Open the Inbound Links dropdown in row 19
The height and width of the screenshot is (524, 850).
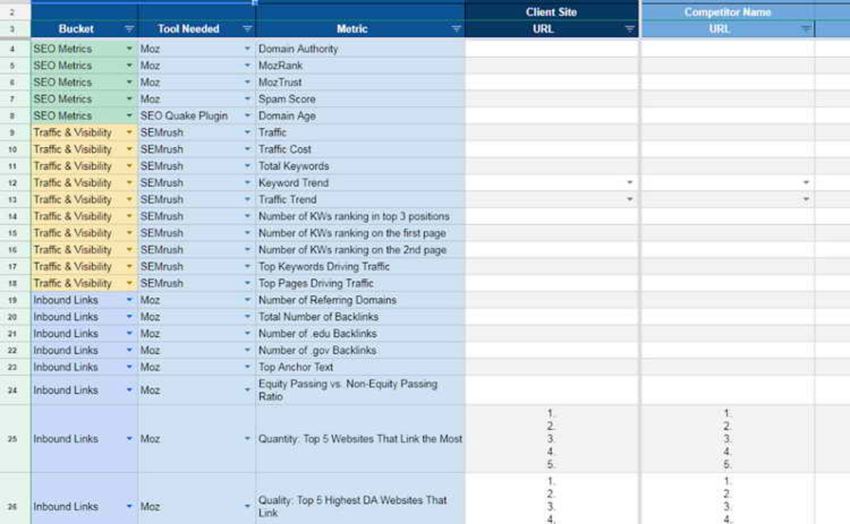[x=129, y=300]
